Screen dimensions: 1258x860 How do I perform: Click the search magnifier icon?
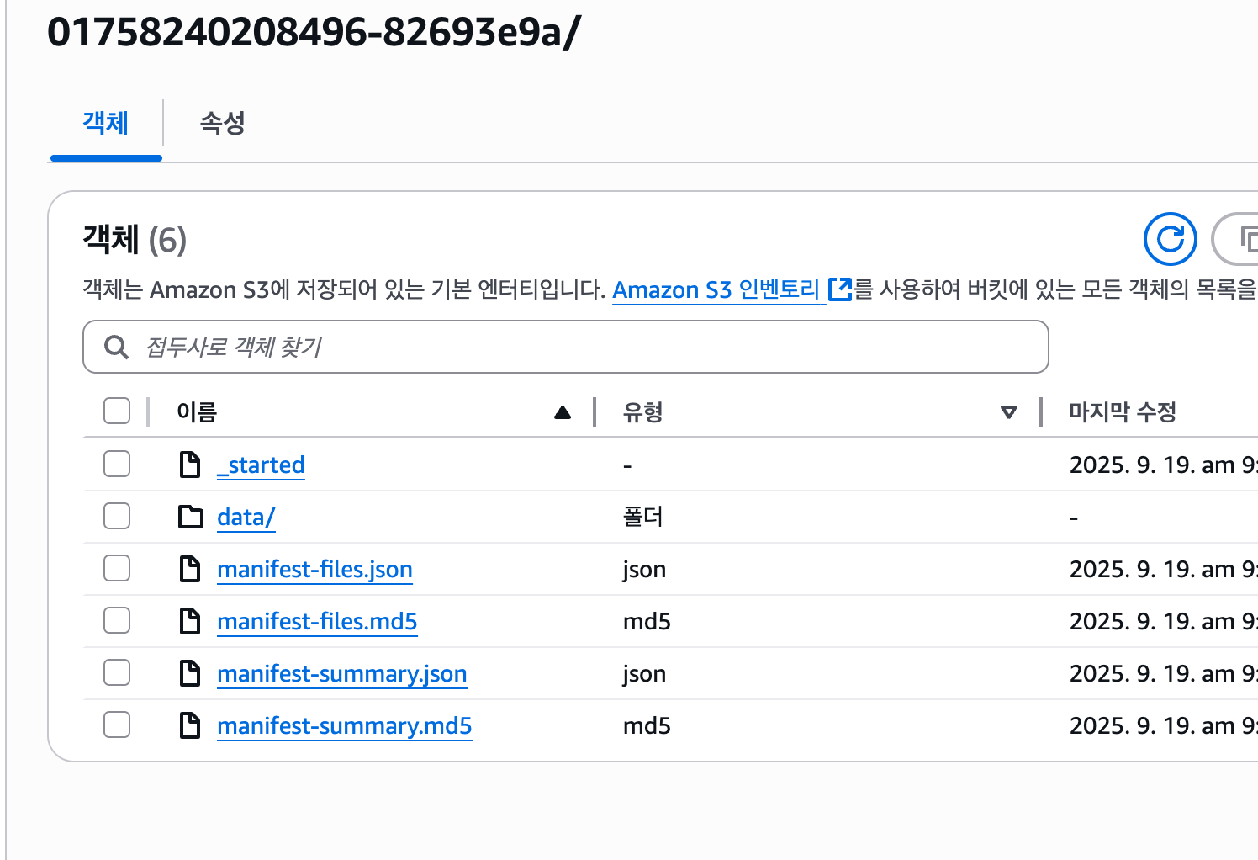coord(116,347)
